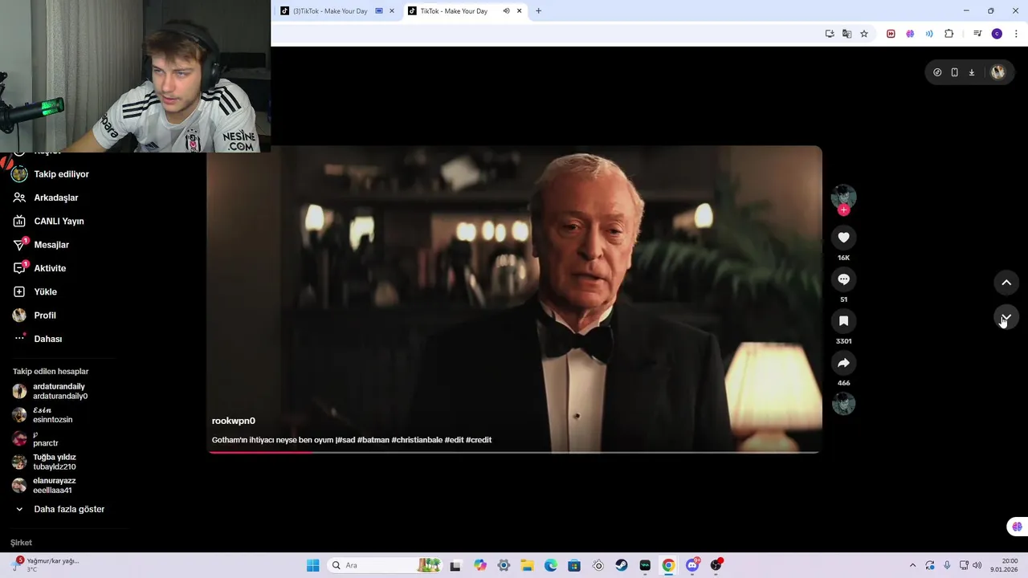This screenshot has width=1028, height=578.
Task: Click the floating purple brain widget
Action: point(1017,527)
